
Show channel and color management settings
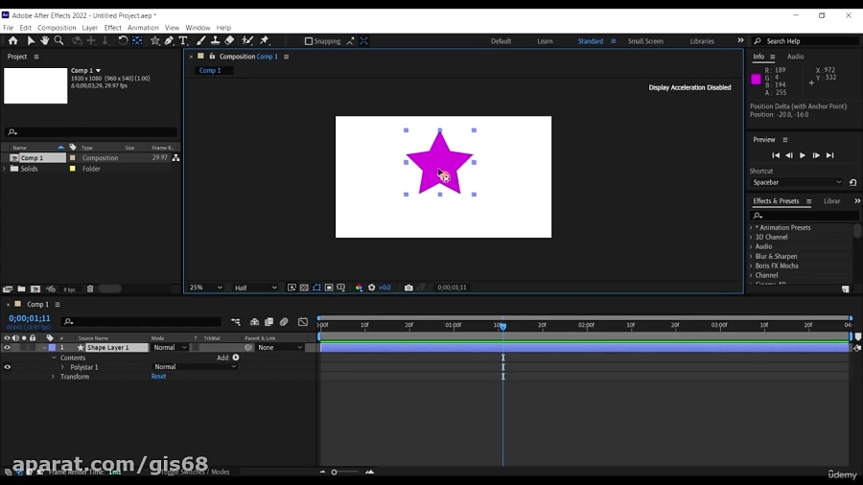click(359, 288)
